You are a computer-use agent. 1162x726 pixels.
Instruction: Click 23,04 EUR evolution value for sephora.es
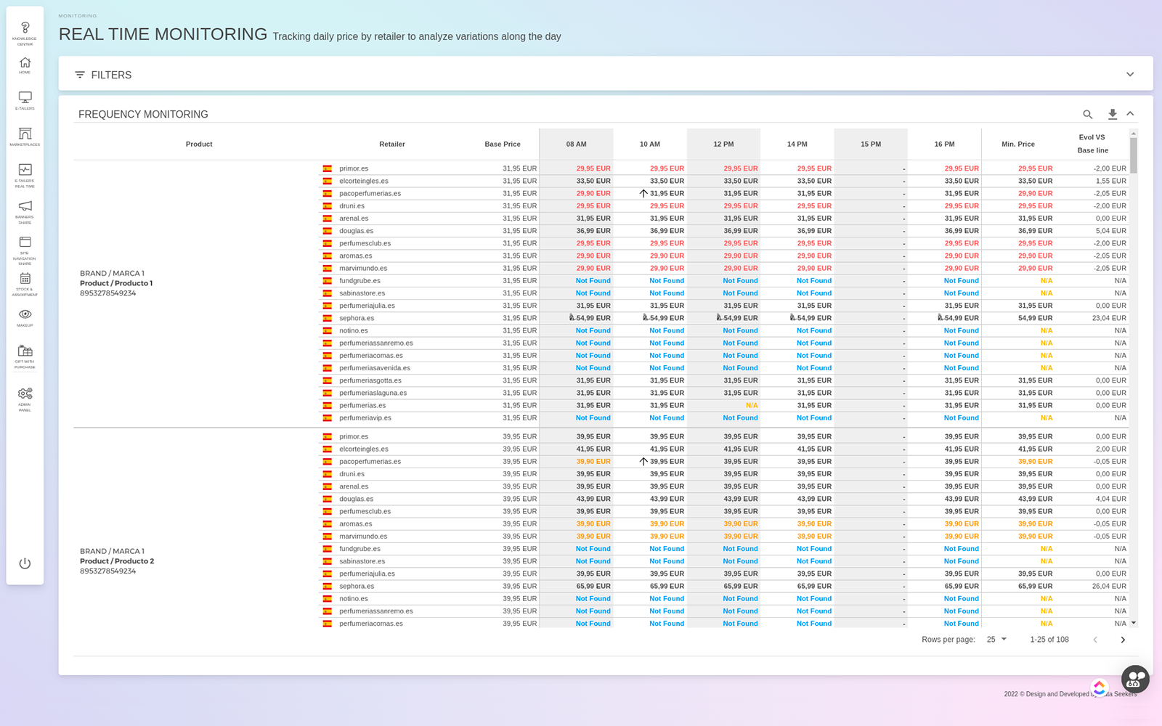click(x=1109, y=318)
